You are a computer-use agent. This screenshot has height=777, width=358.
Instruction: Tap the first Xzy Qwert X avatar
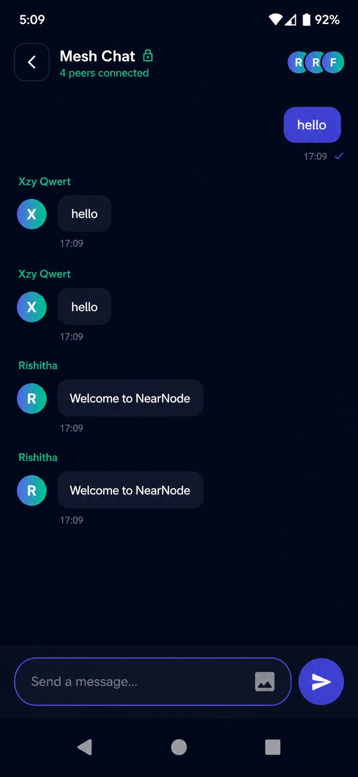[32, 214]
